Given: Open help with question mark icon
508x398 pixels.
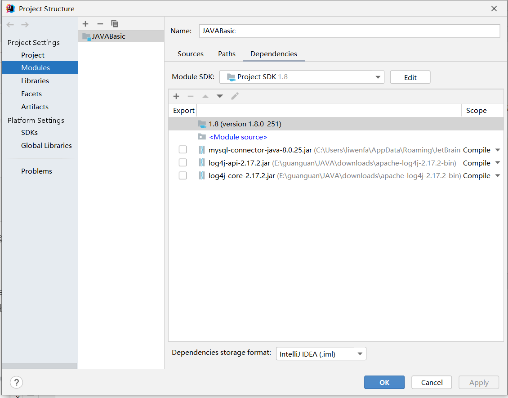Looking at the screenshot, I should click(x=16, y=382).
